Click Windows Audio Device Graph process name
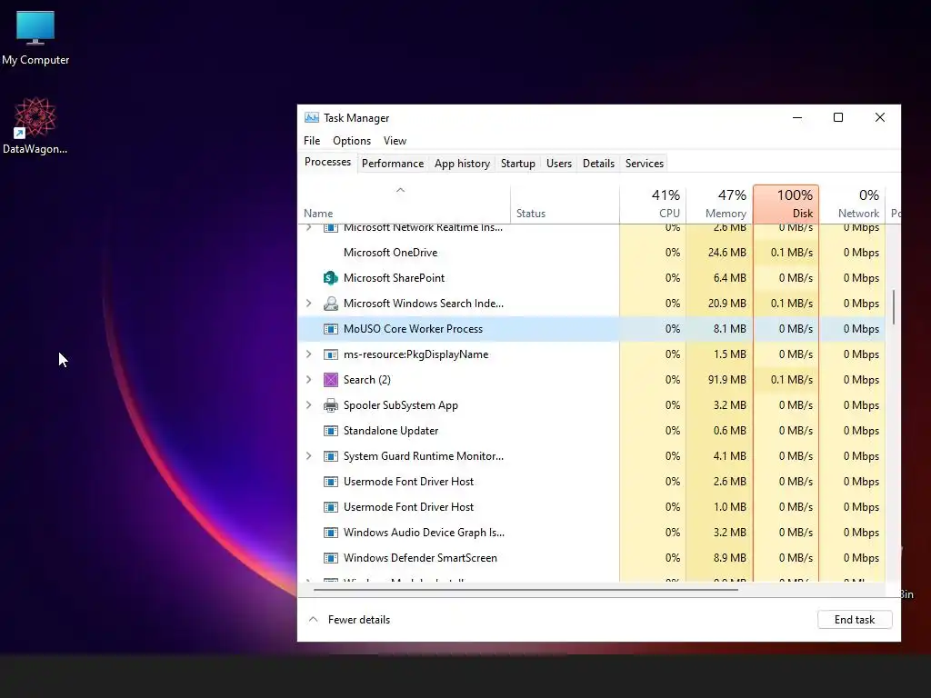This screenshot has width=931, height=698. tap(424, 533)
